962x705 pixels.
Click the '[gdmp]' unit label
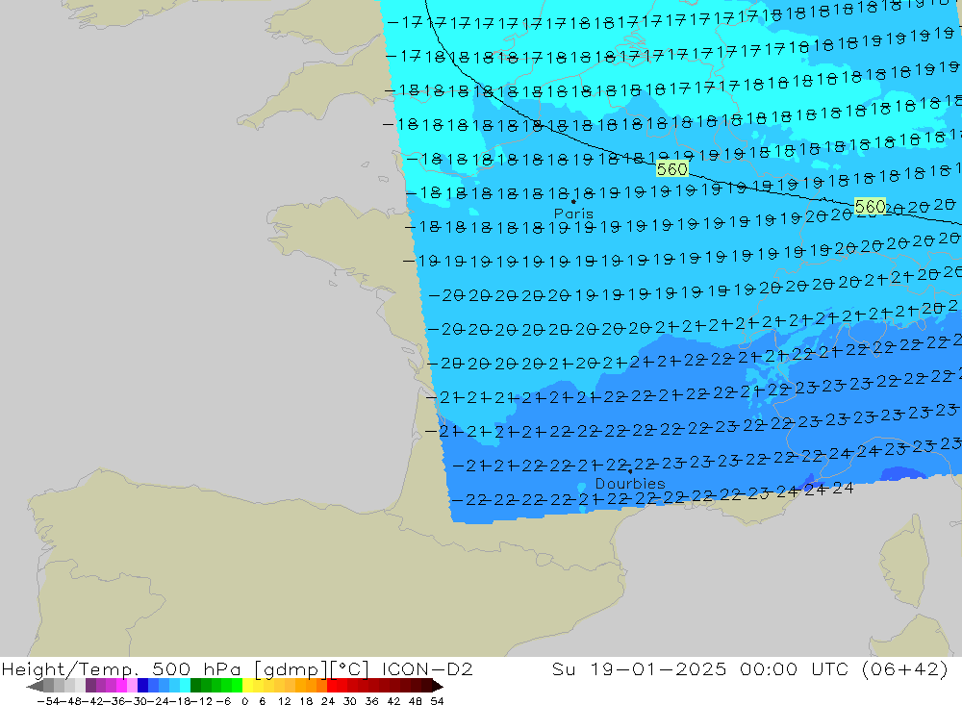click(291, 669)
